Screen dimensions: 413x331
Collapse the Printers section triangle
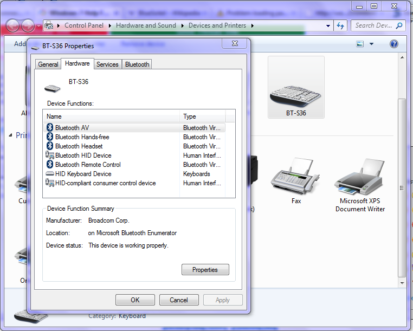10,135
